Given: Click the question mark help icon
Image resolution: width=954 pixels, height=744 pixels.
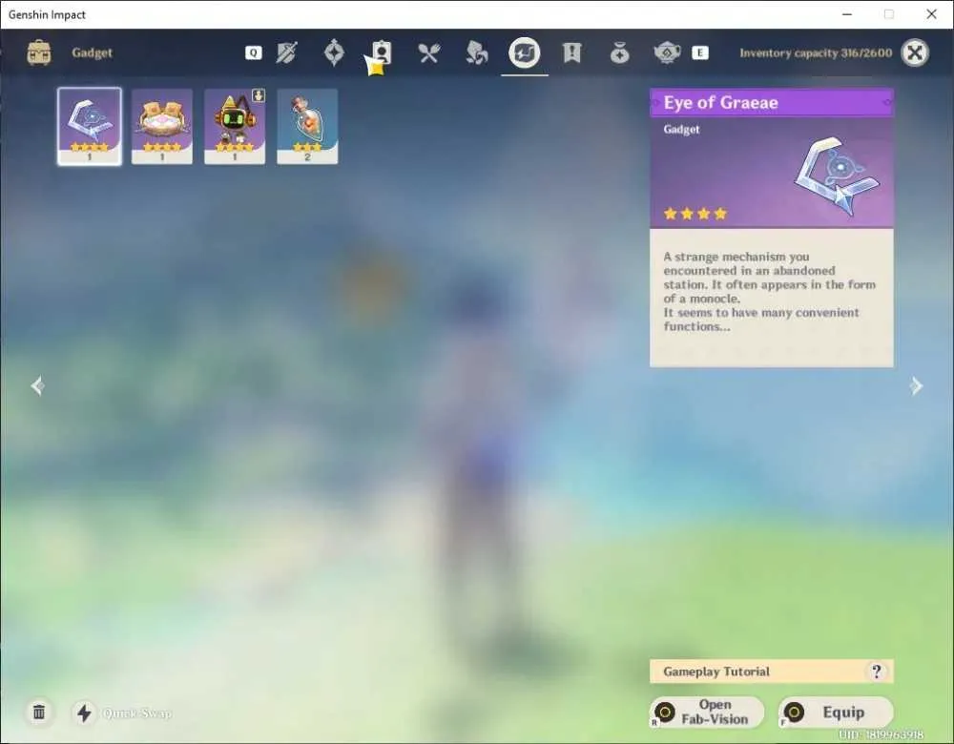Looking at the screenshot, I should click(876, 671).
